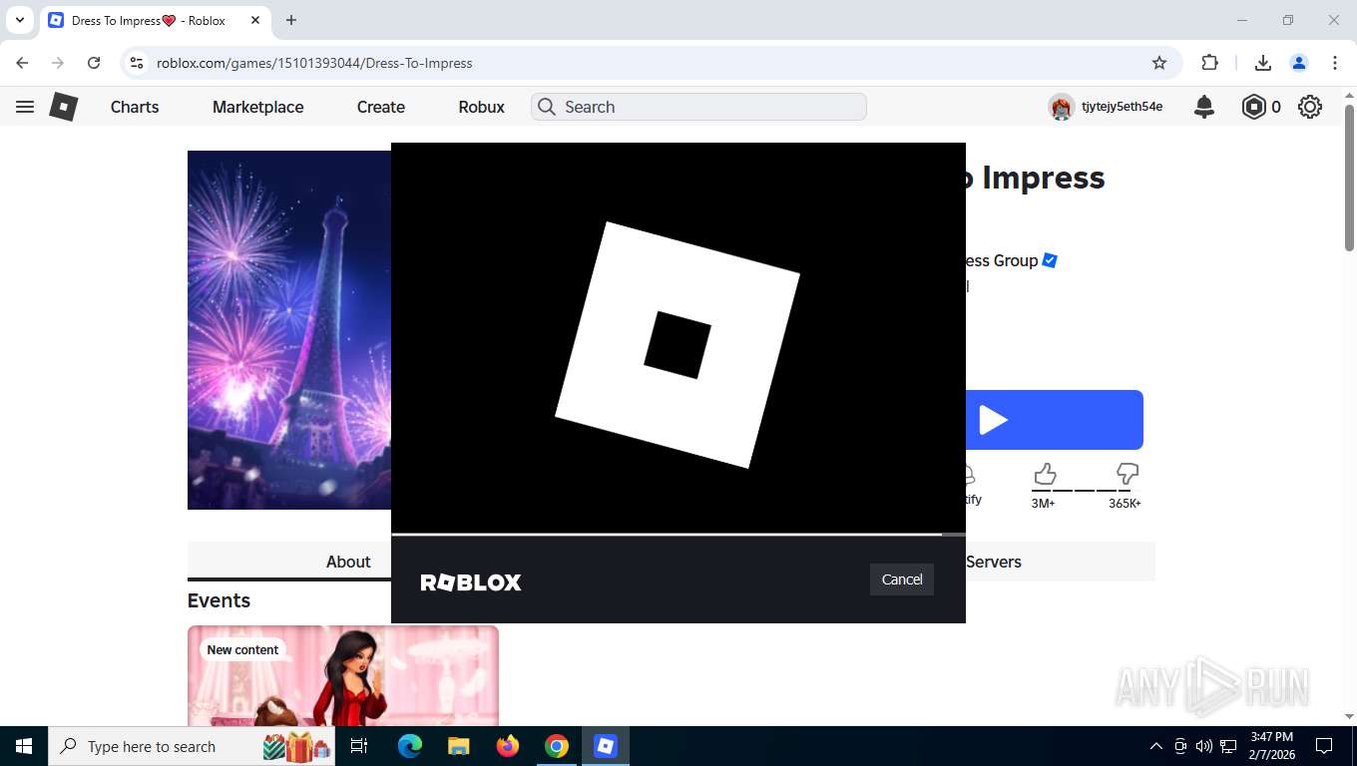1357x766 pixels.
Task: Click the Events heading
Action: click(x=219, y=600)
